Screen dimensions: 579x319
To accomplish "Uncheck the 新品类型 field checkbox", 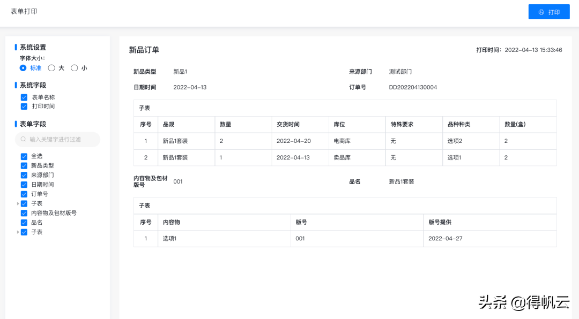I will click(x=24, y=166).
